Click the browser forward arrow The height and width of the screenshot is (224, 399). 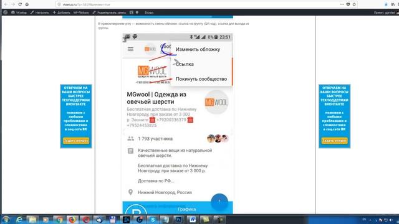(12, 4)
